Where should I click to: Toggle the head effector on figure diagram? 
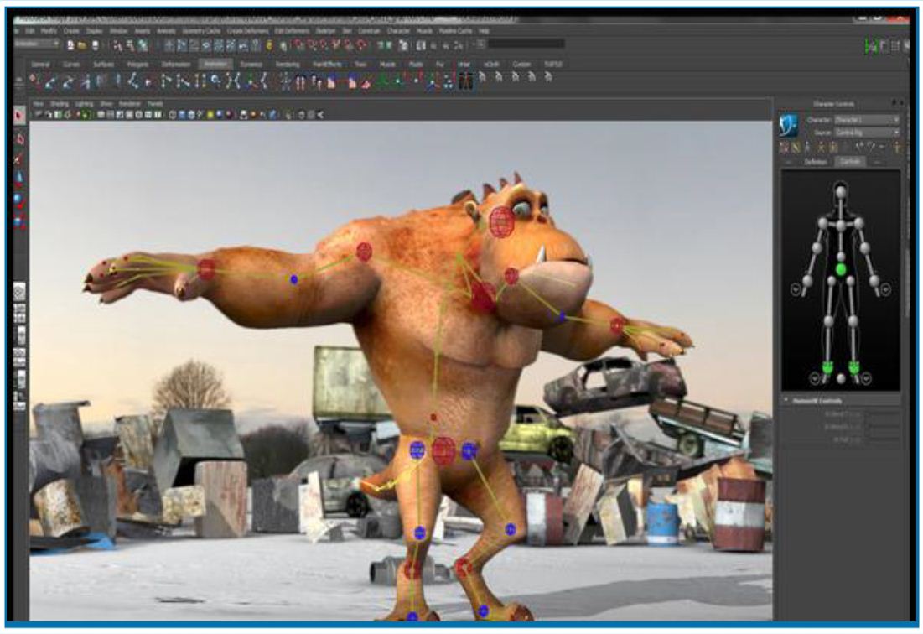841,192
